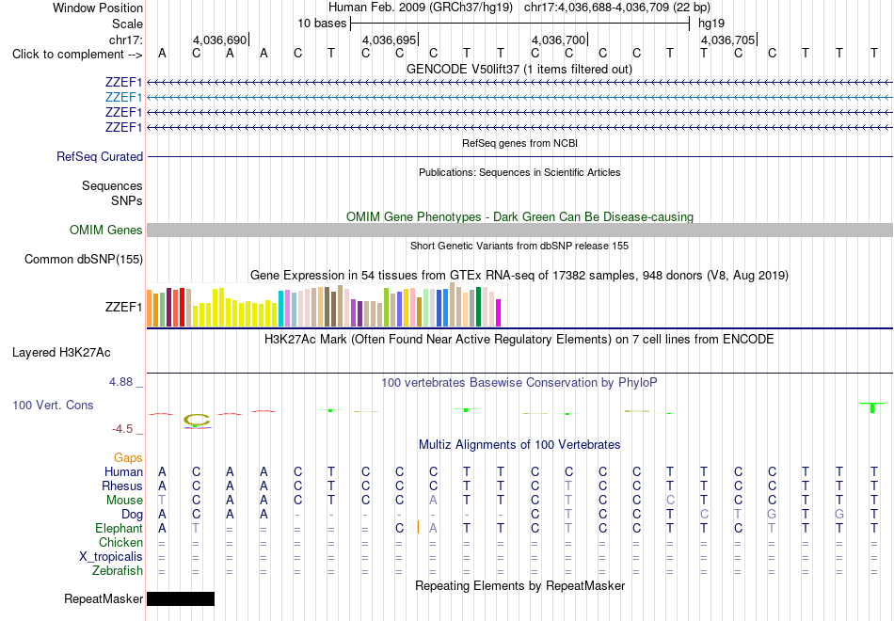Click 'Repeating Elements by RepeatMasker' title
This screenshot has height=621, width=894.
coord(520,586)
